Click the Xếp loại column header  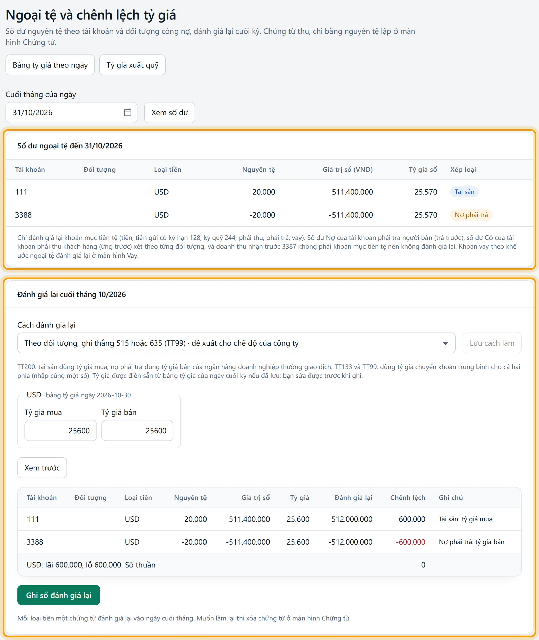click(x=463, y=169)
